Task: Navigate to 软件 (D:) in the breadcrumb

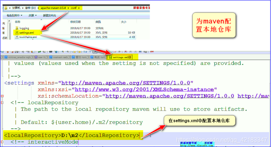Action: [x=30, y=8]
